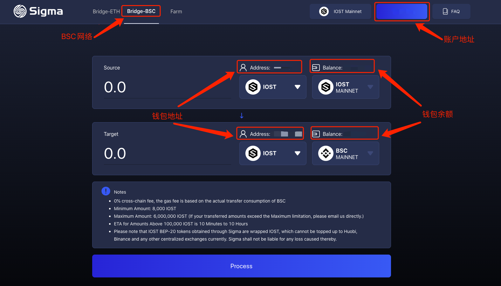Click the Source amount input field
Viewport: 501px width, 286px height.
(x=168, y=87)
